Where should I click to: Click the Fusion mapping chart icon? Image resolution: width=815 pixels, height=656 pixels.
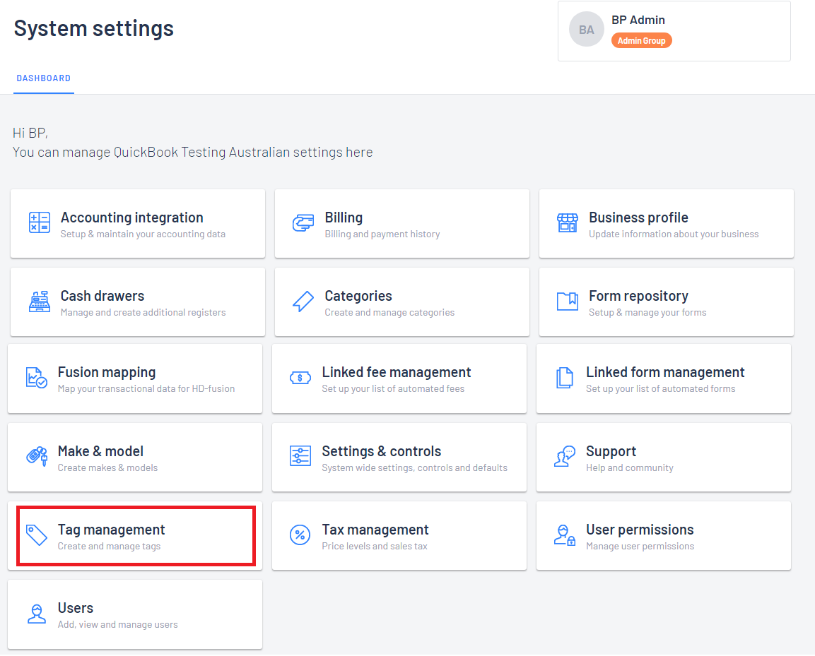coord(36,378)
